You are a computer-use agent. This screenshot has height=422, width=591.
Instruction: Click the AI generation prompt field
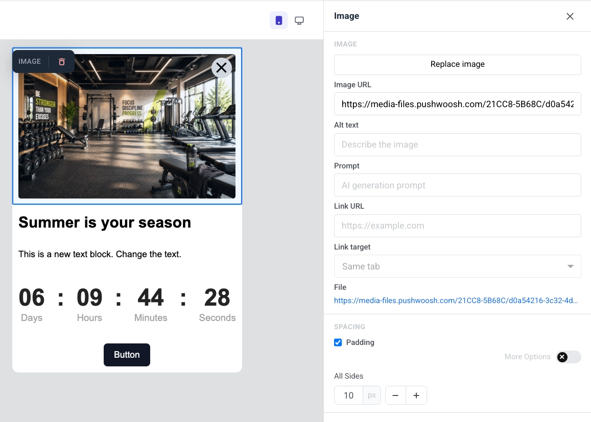pyautogui.click(x=458, y=185)
